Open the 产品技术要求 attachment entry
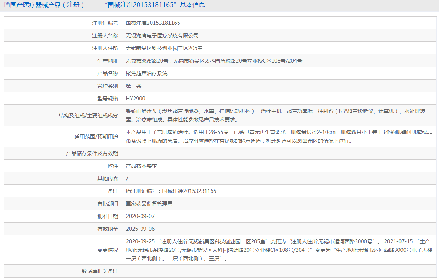Image resolution: width=439 pixels, height=280 pixels. (x=141, y=166)
